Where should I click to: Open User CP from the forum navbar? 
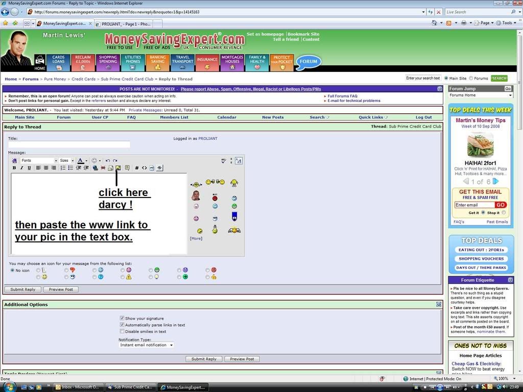[100, 117]
